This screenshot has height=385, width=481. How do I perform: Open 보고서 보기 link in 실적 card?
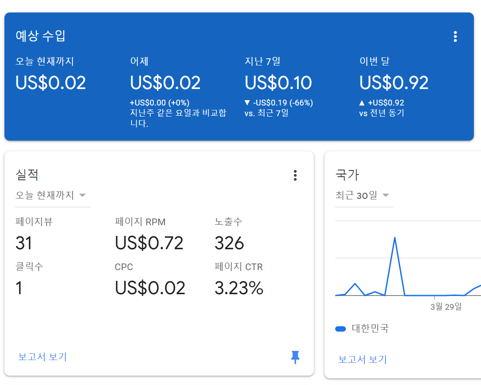[42, 357]
